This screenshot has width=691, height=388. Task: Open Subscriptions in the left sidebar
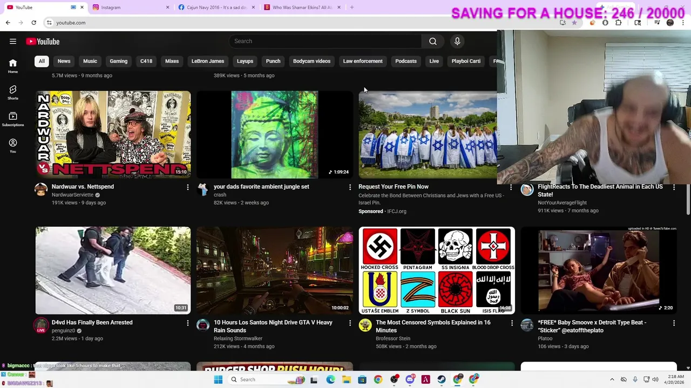[x=13, y=119]
